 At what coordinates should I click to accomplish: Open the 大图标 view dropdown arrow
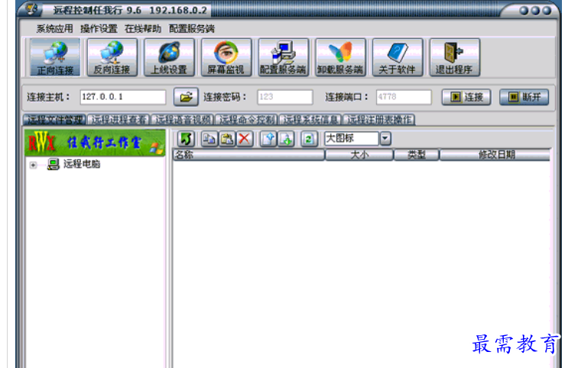[385, 138]
